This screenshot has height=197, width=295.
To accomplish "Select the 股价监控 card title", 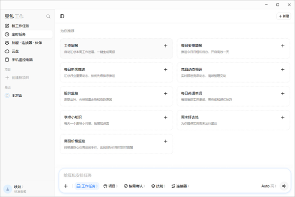I will point(71,93).
